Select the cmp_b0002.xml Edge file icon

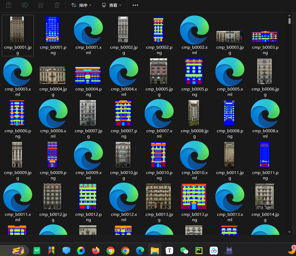pos(194,30)
